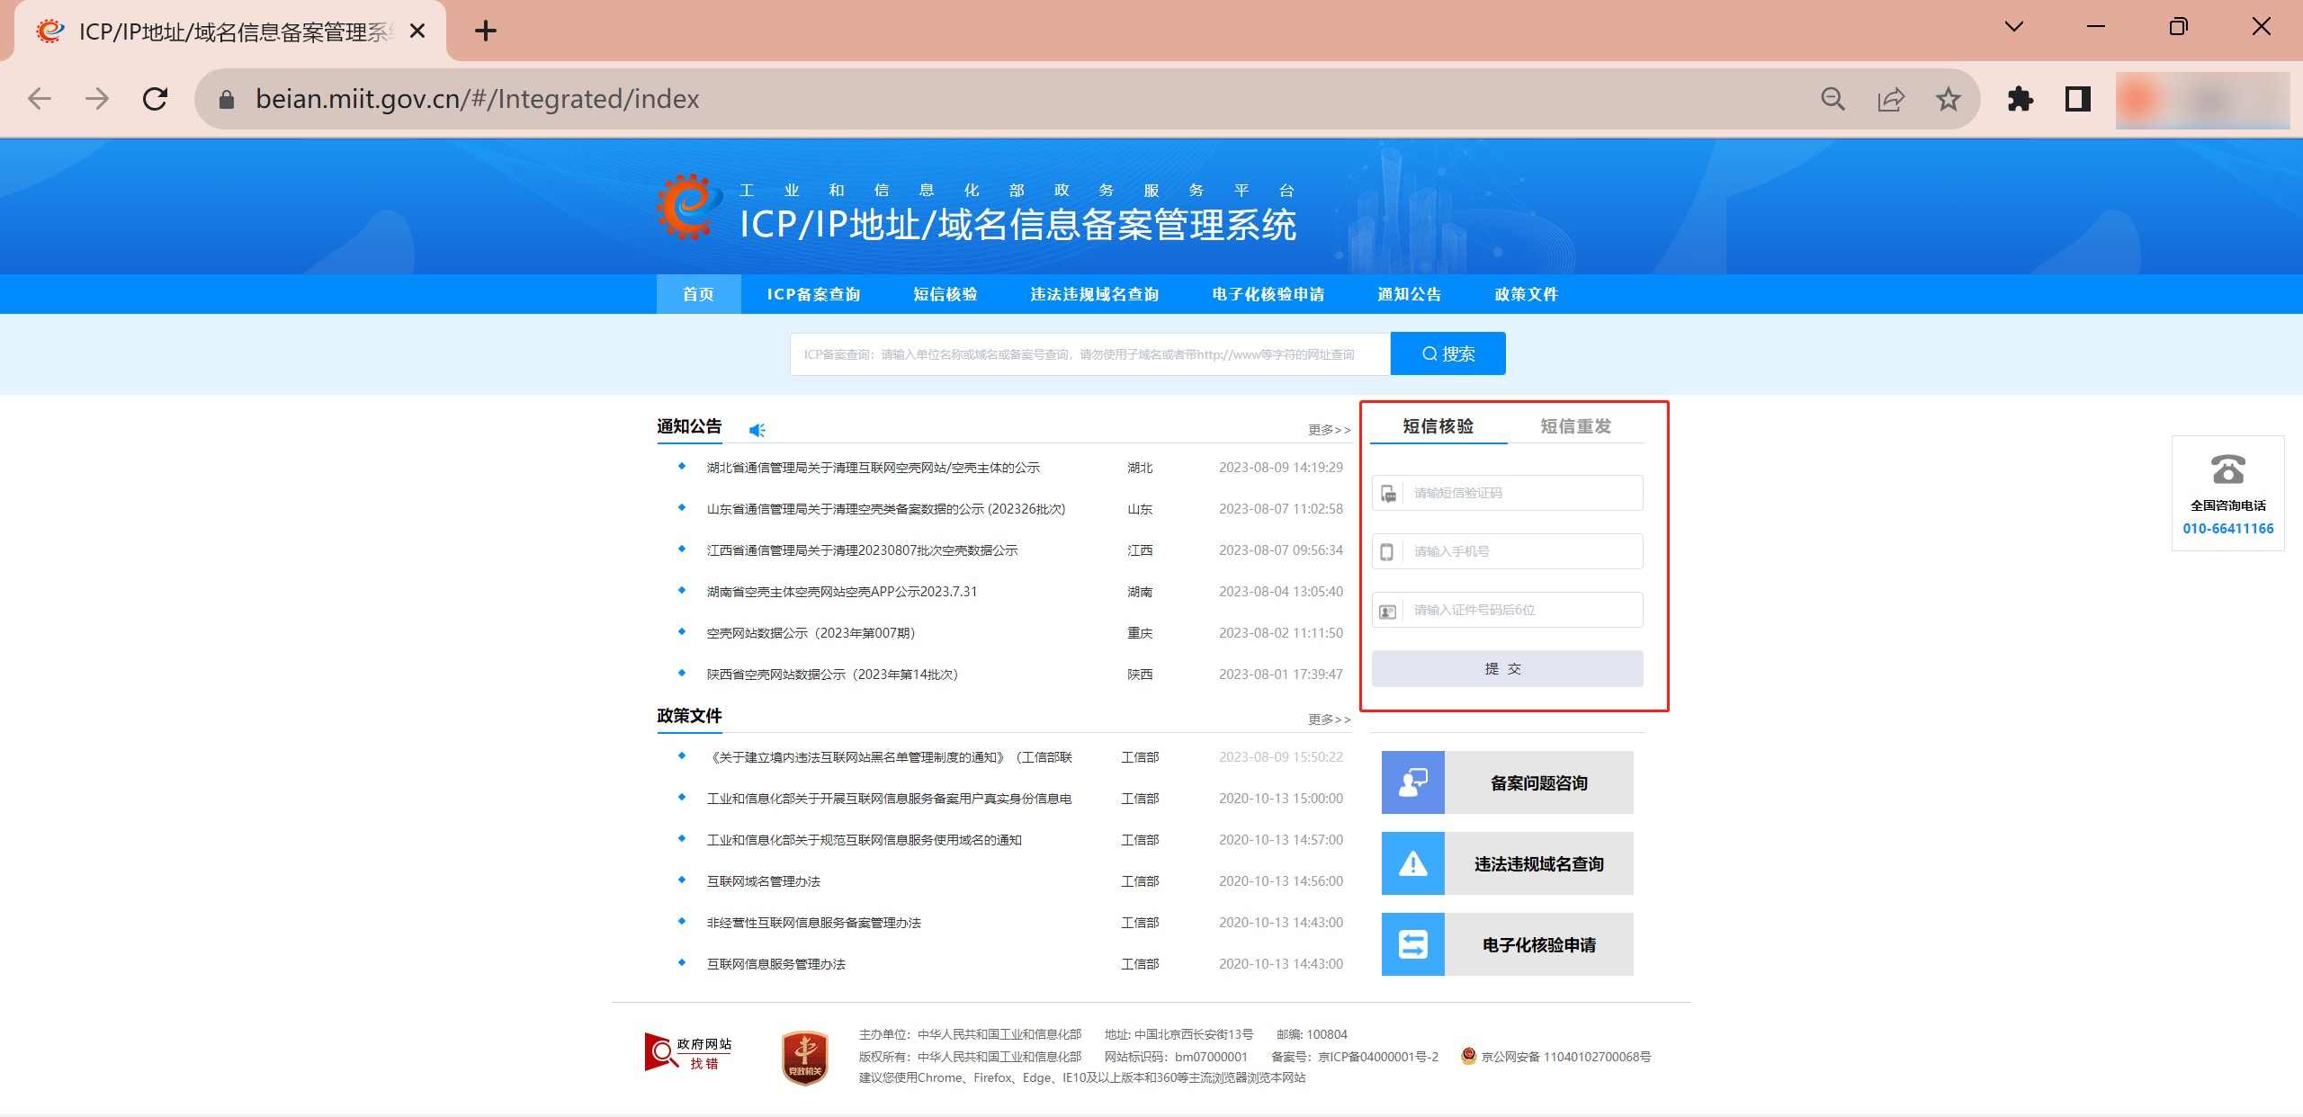Click the browser extensions puzzle icon

pyautogui.click(x=2020, y=99)
